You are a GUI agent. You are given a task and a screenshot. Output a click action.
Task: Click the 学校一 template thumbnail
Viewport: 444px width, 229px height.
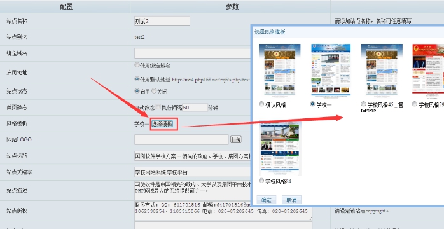click(331, 69)
